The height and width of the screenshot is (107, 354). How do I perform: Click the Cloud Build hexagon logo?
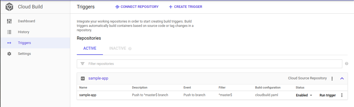click(9, 7)
